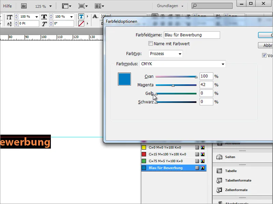This screenshot has width=273, height=204.
Task: Select the yellow C=0 M=0 Y=100 swatch
Action: (x=174, y=148)
